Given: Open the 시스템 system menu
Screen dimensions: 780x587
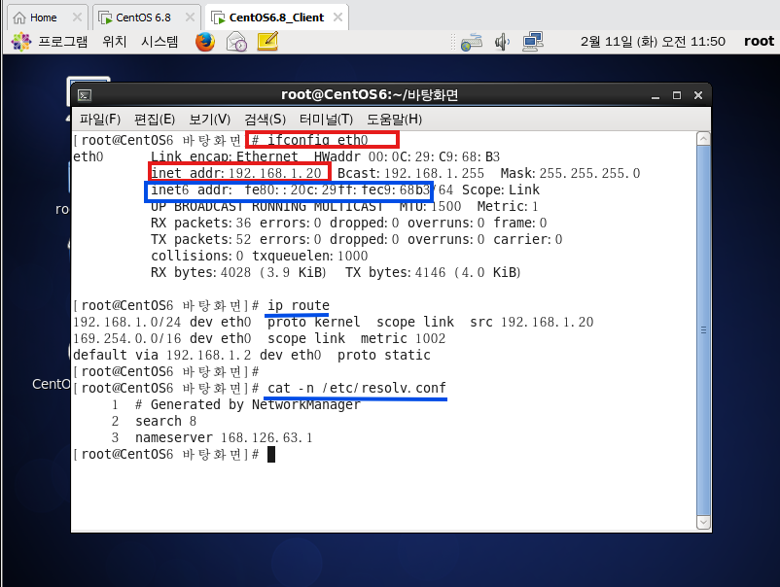Looking at the screenshot, I should 160,41.
